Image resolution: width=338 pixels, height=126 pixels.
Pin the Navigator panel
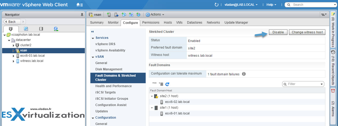pyautogui.click(x=82, y=15)
